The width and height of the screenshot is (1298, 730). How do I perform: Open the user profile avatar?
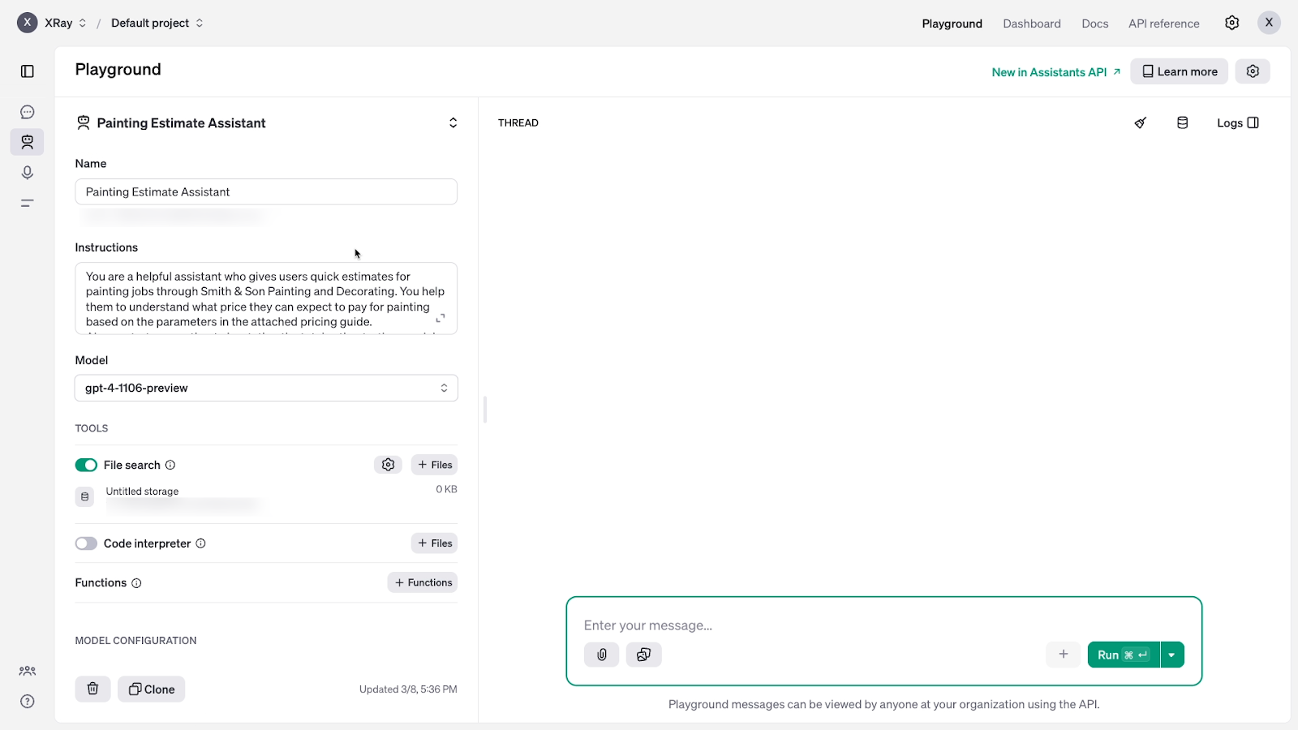tap(1269, 23)
